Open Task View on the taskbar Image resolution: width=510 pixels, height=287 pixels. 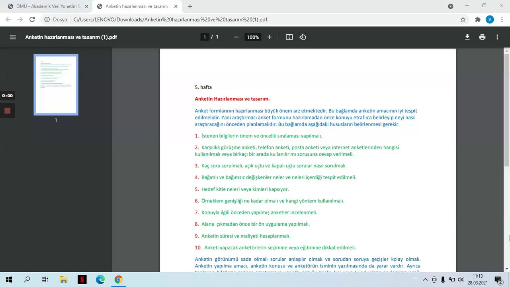pos(45,279)
